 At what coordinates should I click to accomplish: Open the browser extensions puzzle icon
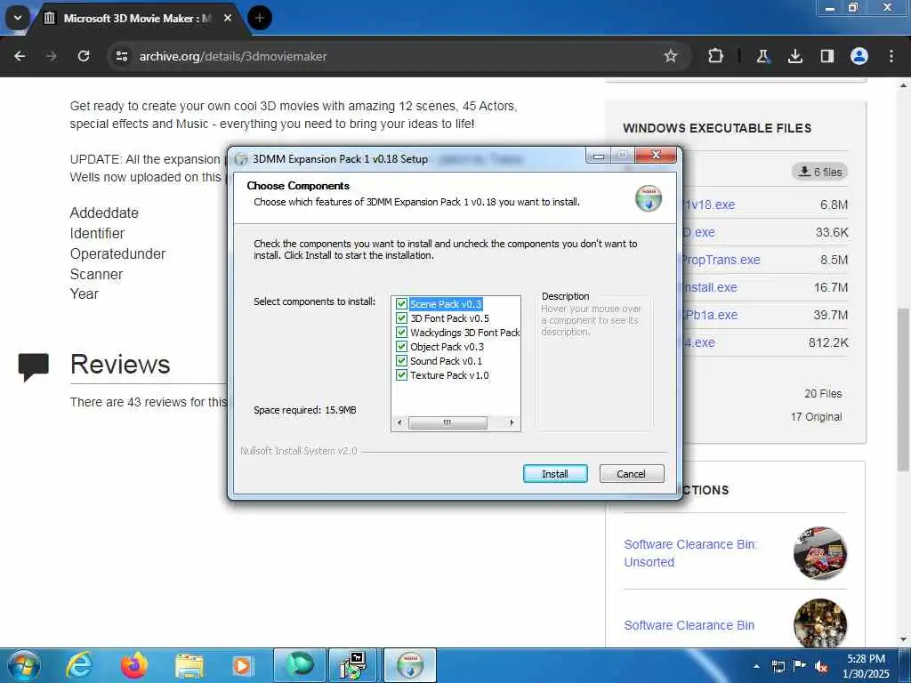point(716,56)
